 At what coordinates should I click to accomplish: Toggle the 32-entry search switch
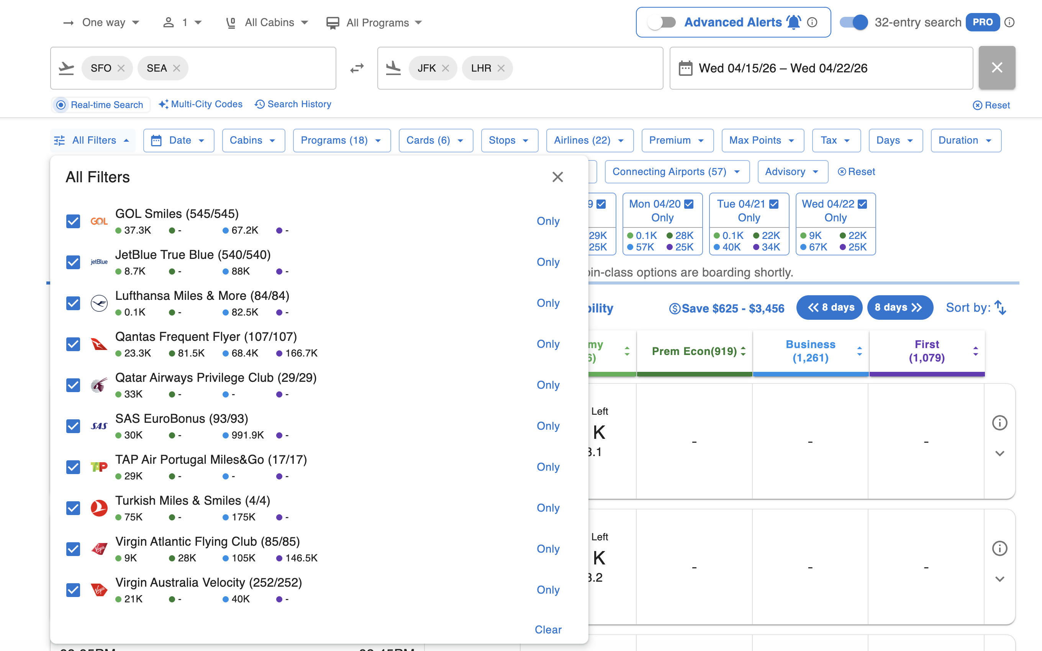tap(854, 22)
